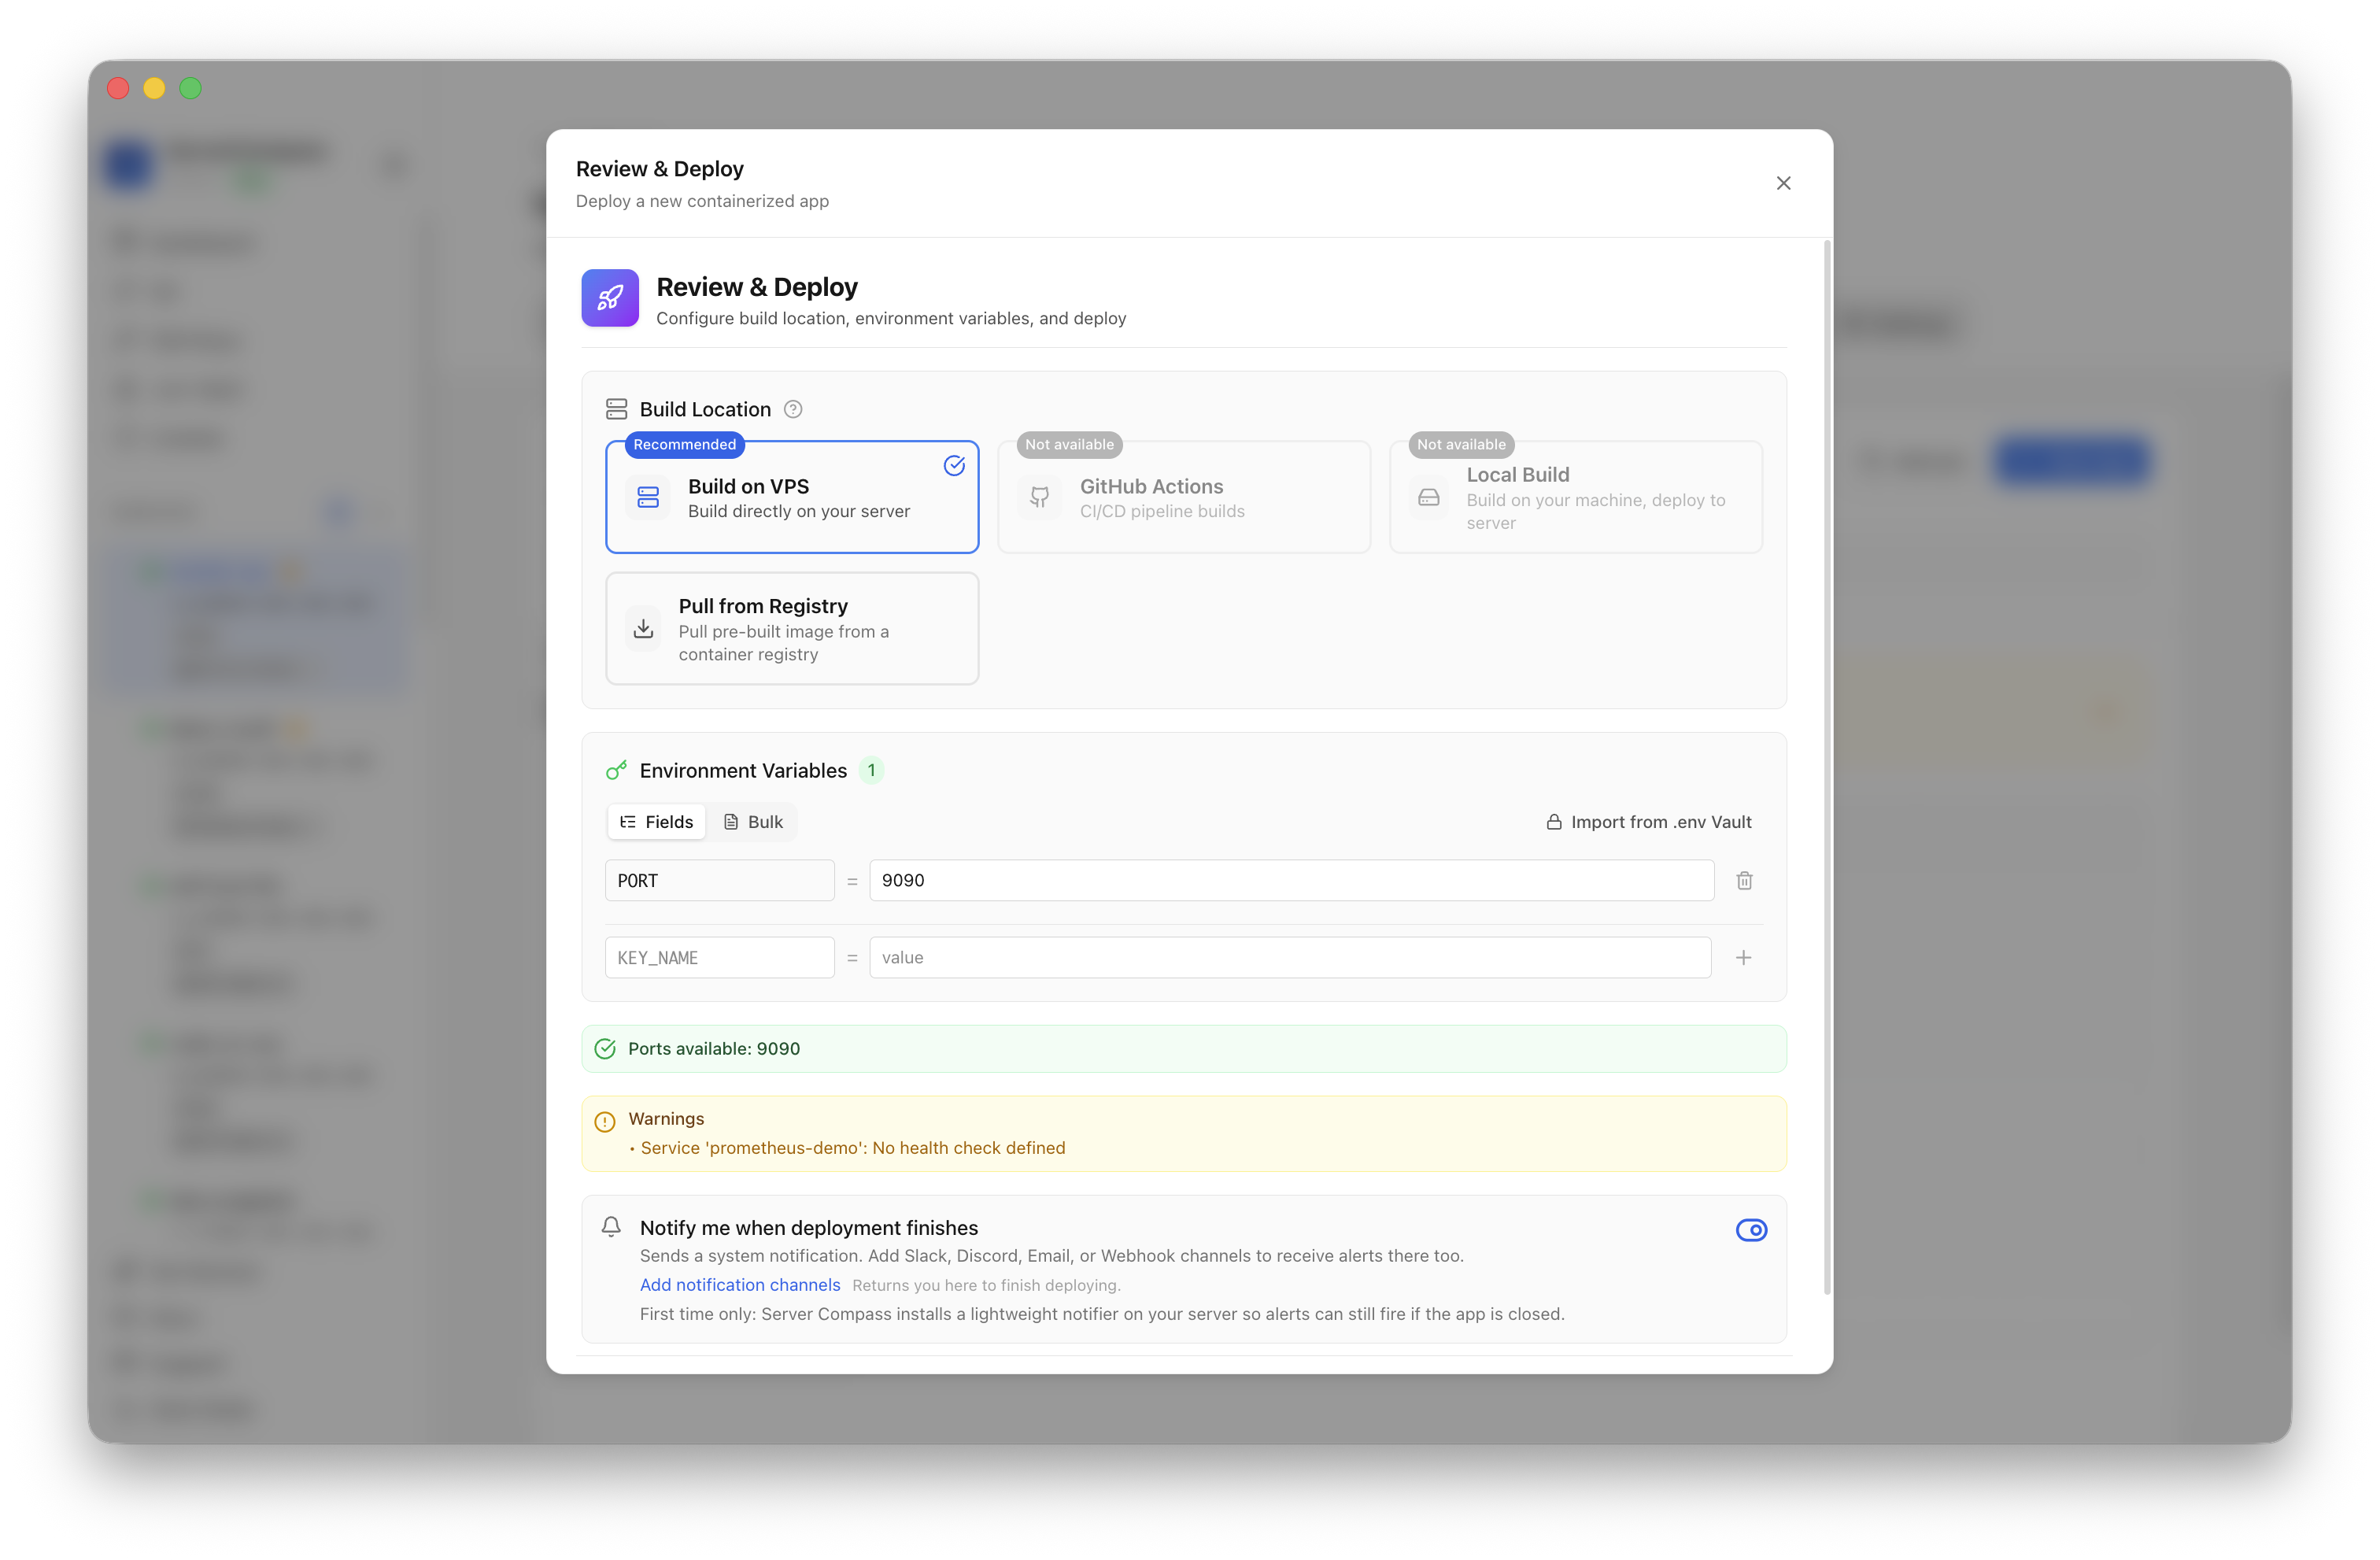Add a new variable with plus icon
This screenshot has width=2380, height=1560.
click(1743, 958)
